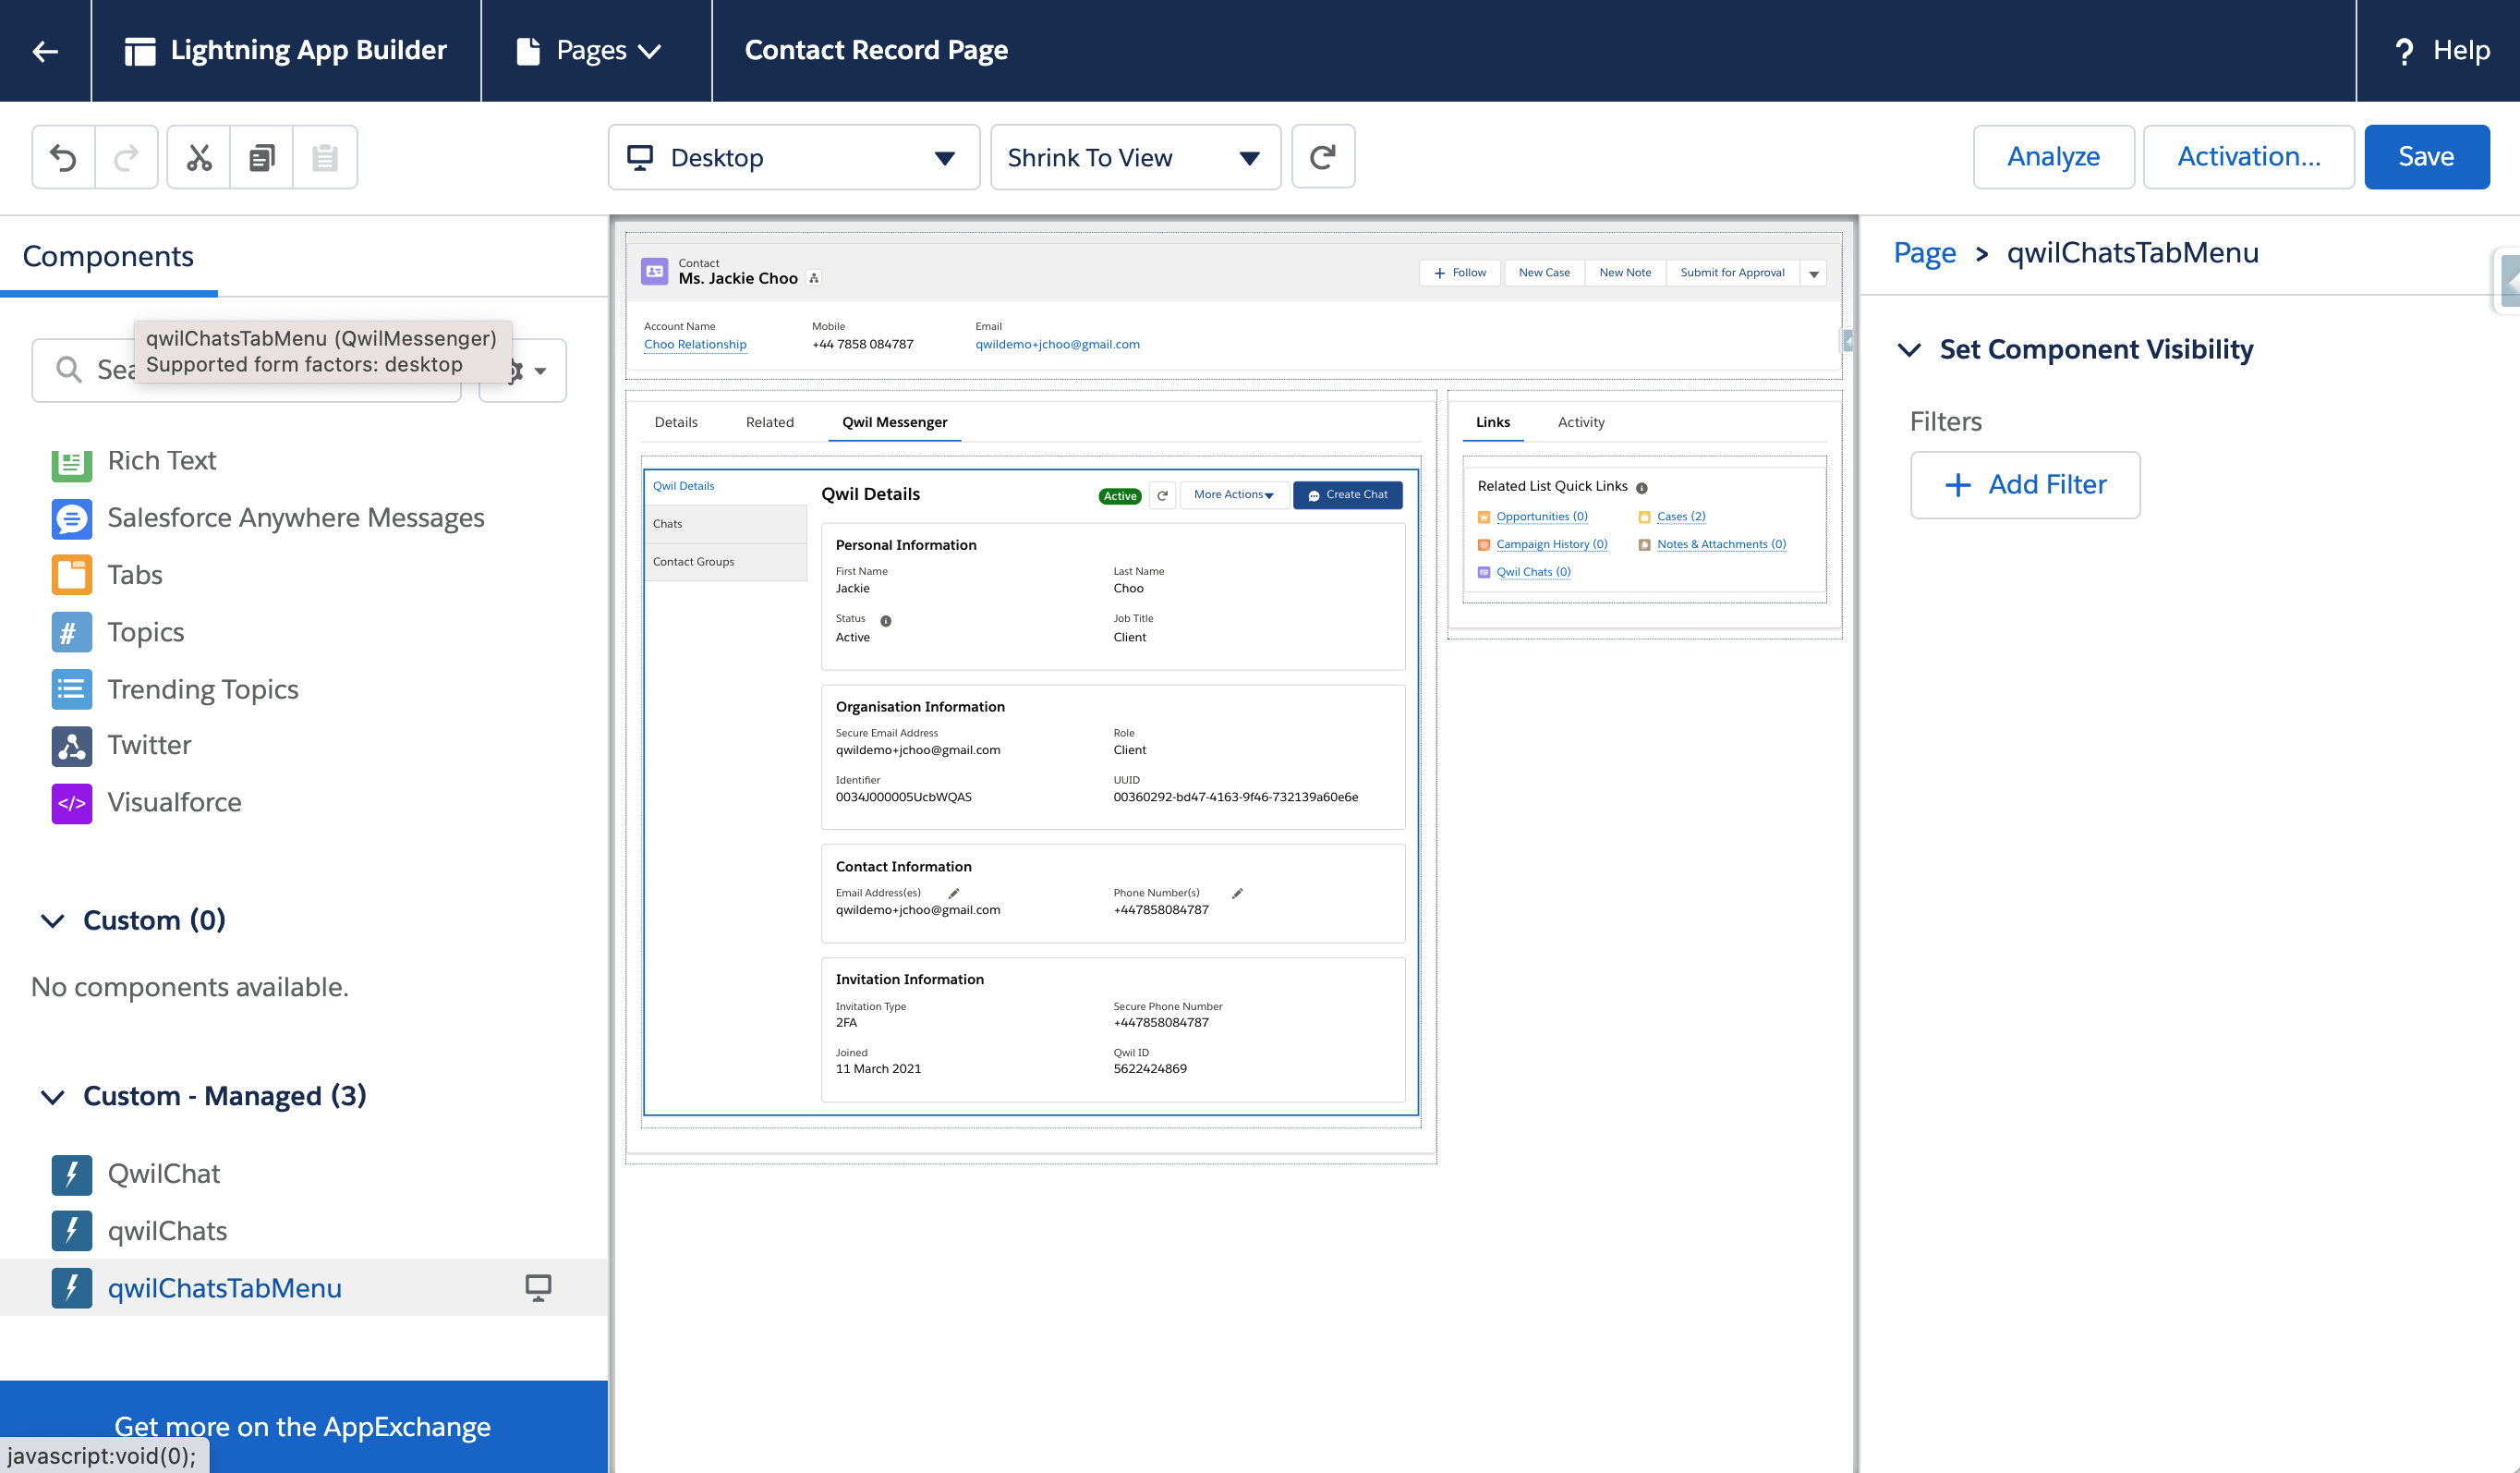Viewport: 2520px width, 1473px height.
Task: Click info icon next to Related List Quick Links
Action: tap(1642, 488)
